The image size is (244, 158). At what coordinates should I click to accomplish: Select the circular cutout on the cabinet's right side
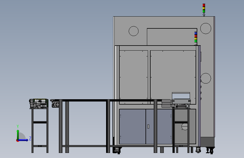click(206, 78)
